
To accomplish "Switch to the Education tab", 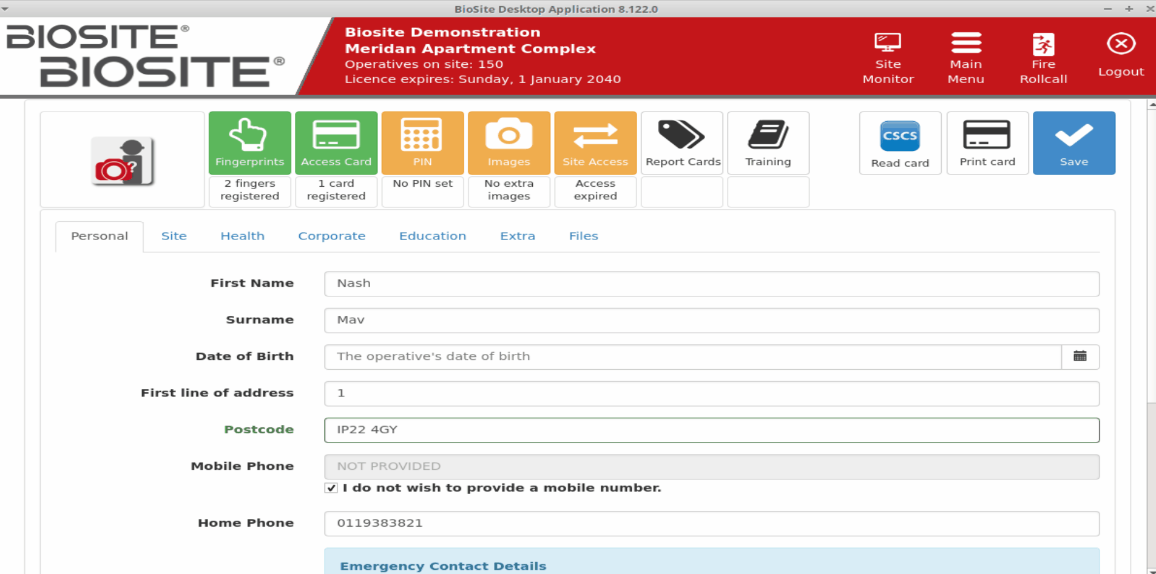I will [x=433, y=236].
